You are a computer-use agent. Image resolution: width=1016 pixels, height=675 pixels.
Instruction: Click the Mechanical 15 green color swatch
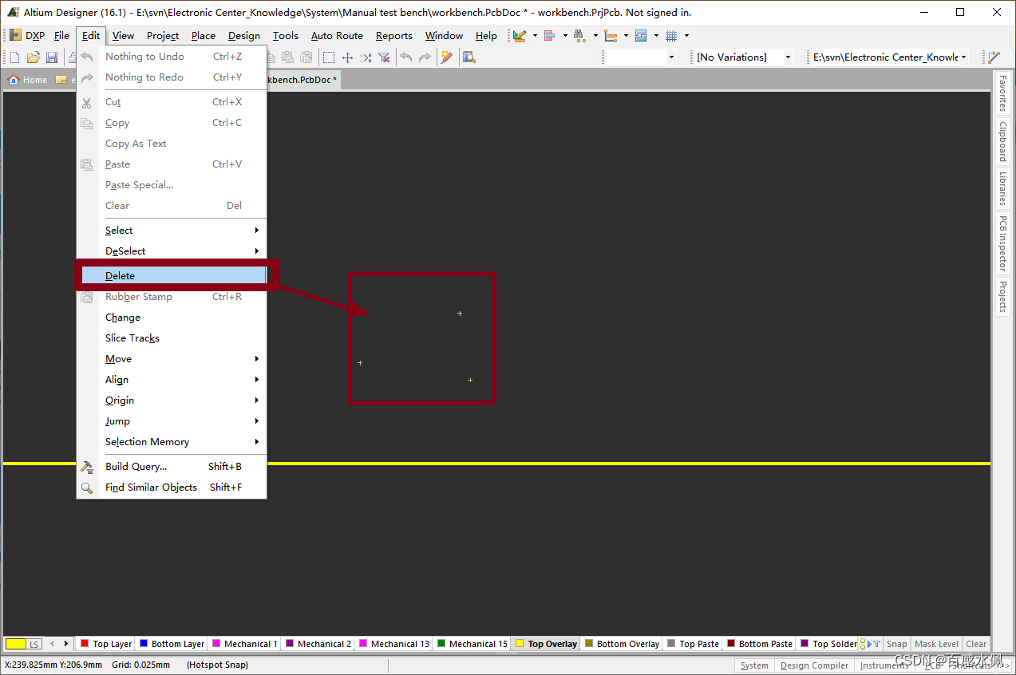coord(441,643)
